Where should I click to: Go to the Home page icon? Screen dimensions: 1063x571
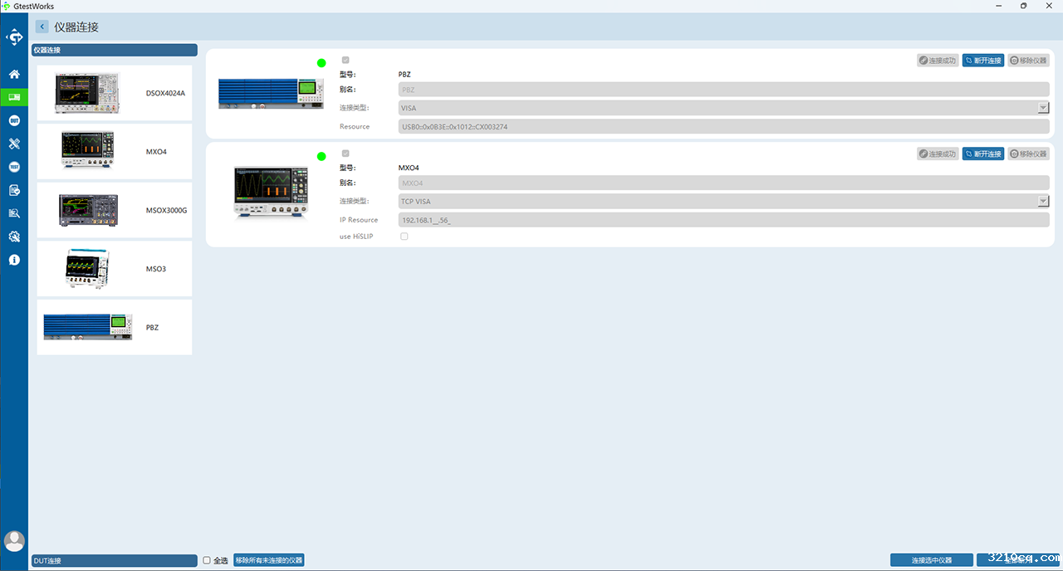coord(14,74)
